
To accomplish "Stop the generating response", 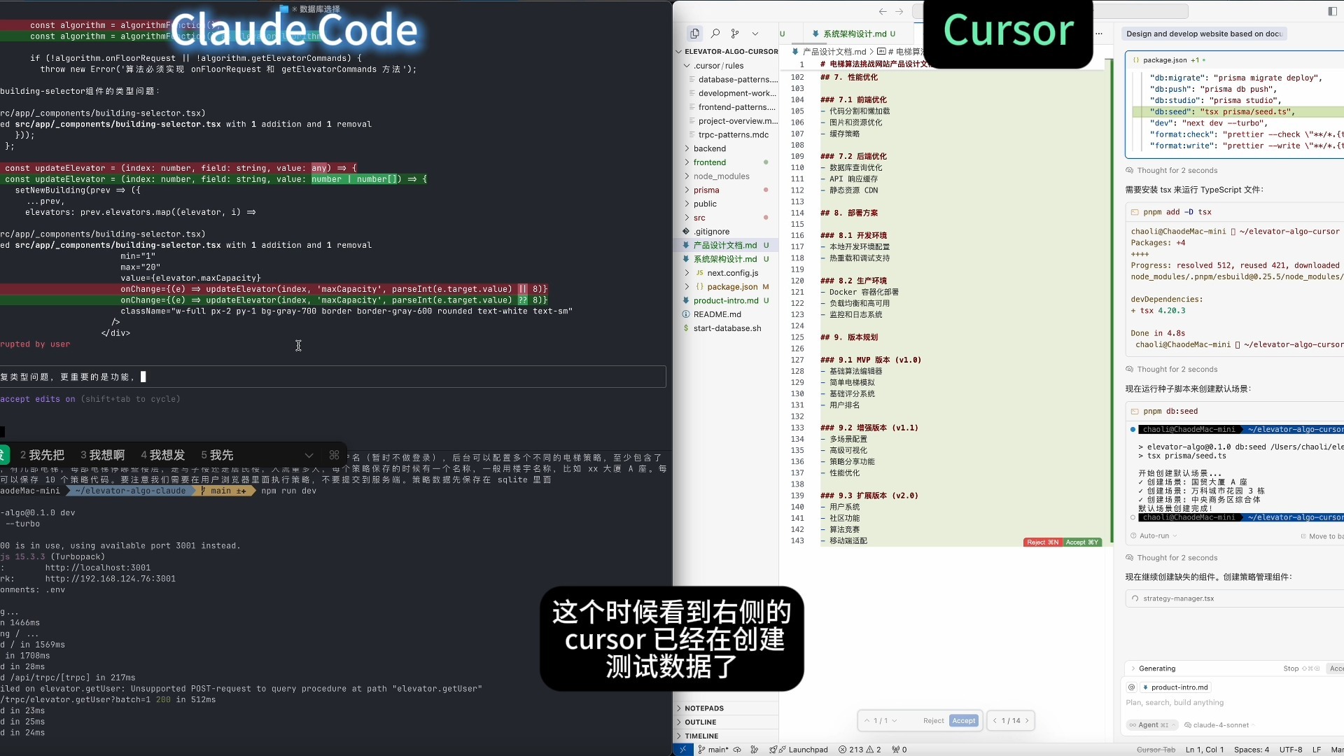I will click(x=1291, y=668).
